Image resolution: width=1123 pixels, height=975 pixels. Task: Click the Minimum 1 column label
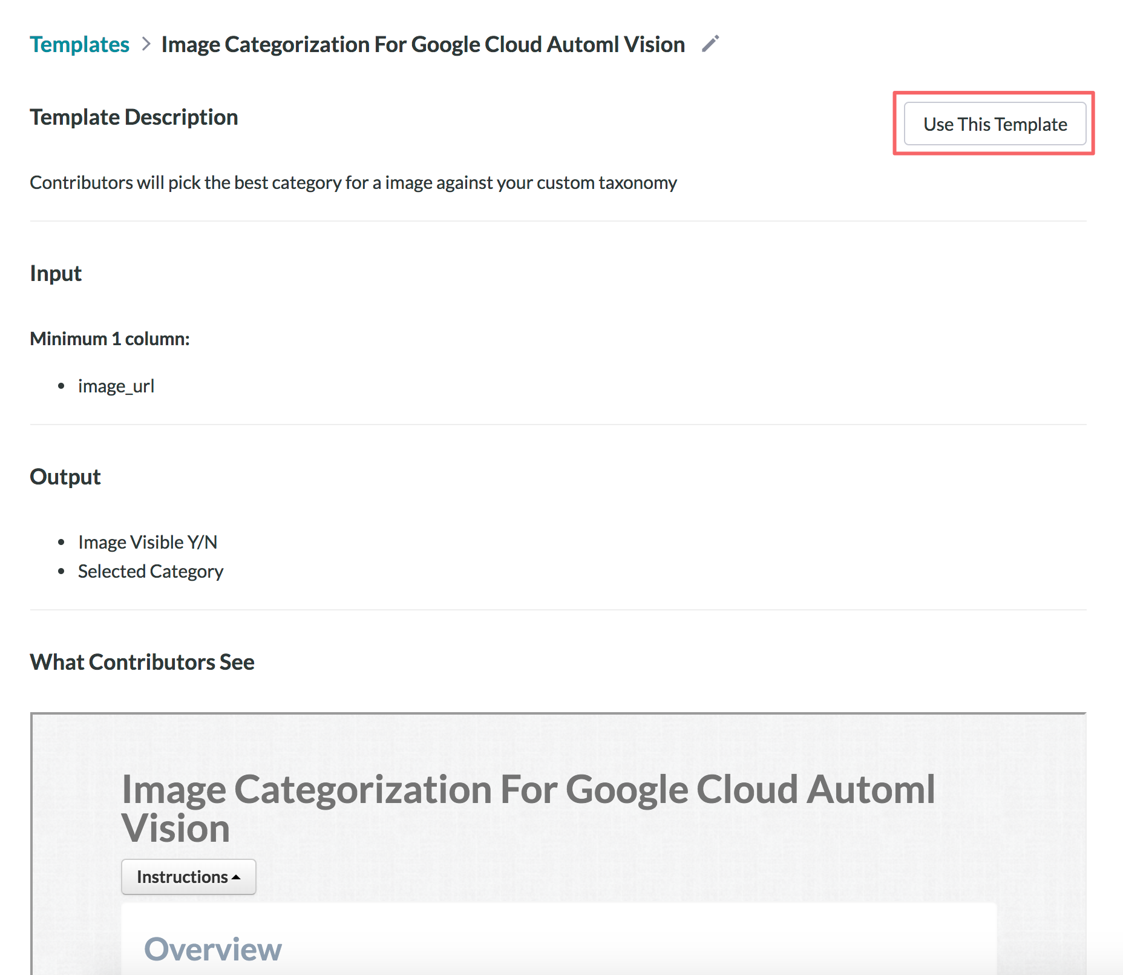pos(110,339)
